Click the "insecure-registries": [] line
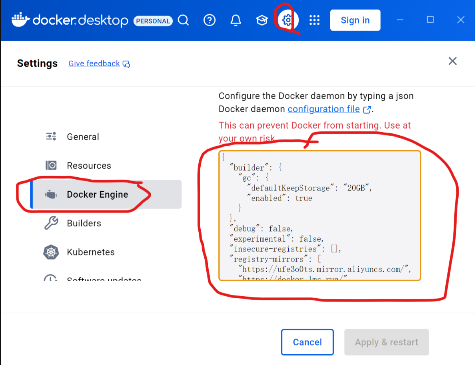Screen dimensions: 475x365 coord(285,249)
